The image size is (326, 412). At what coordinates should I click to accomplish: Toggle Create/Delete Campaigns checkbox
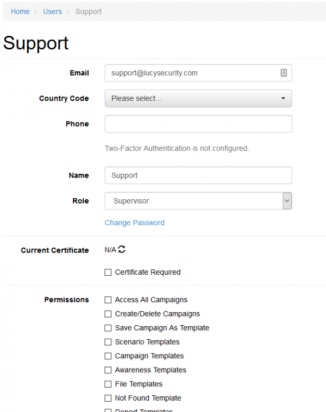(x=108, y=314)
